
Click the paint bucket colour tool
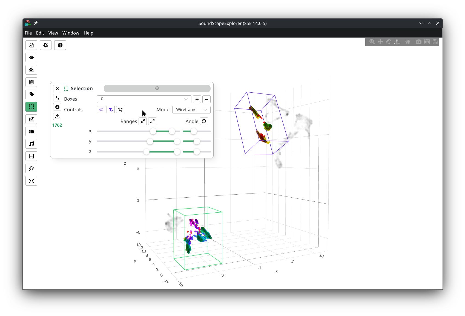(31, 70)
